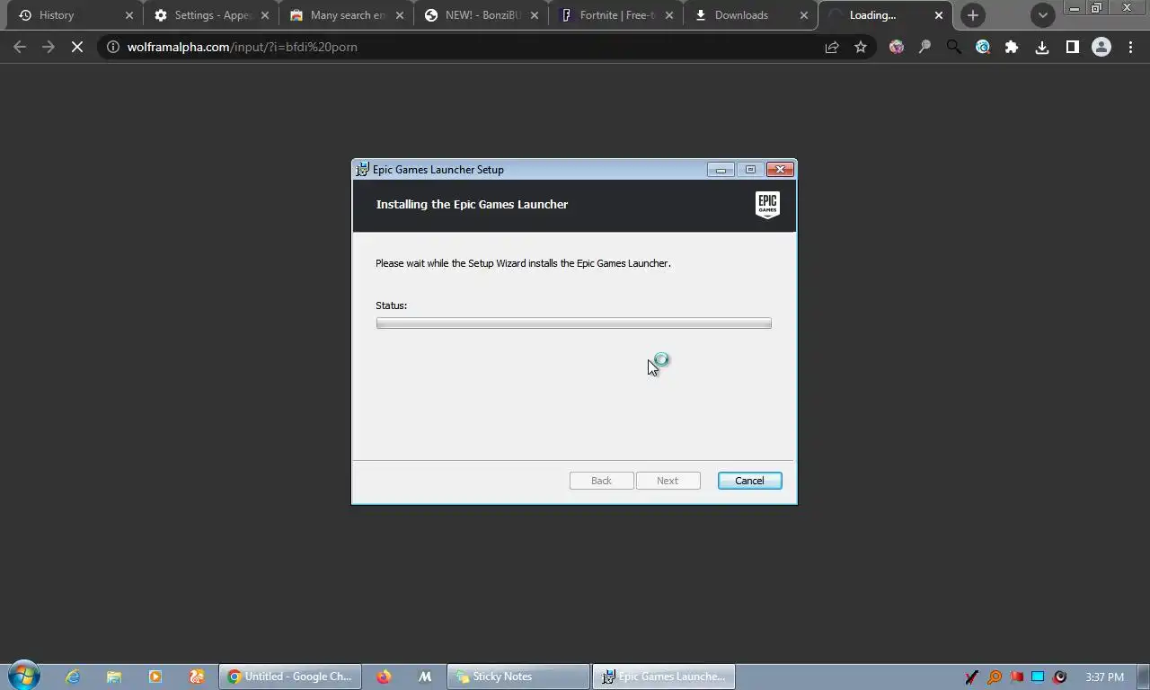Close the Epic Games Launcher Setup window

coord(780,169)
